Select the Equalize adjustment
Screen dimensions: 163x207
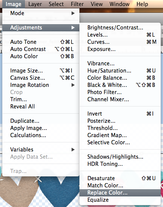click(x=120, y=200)
